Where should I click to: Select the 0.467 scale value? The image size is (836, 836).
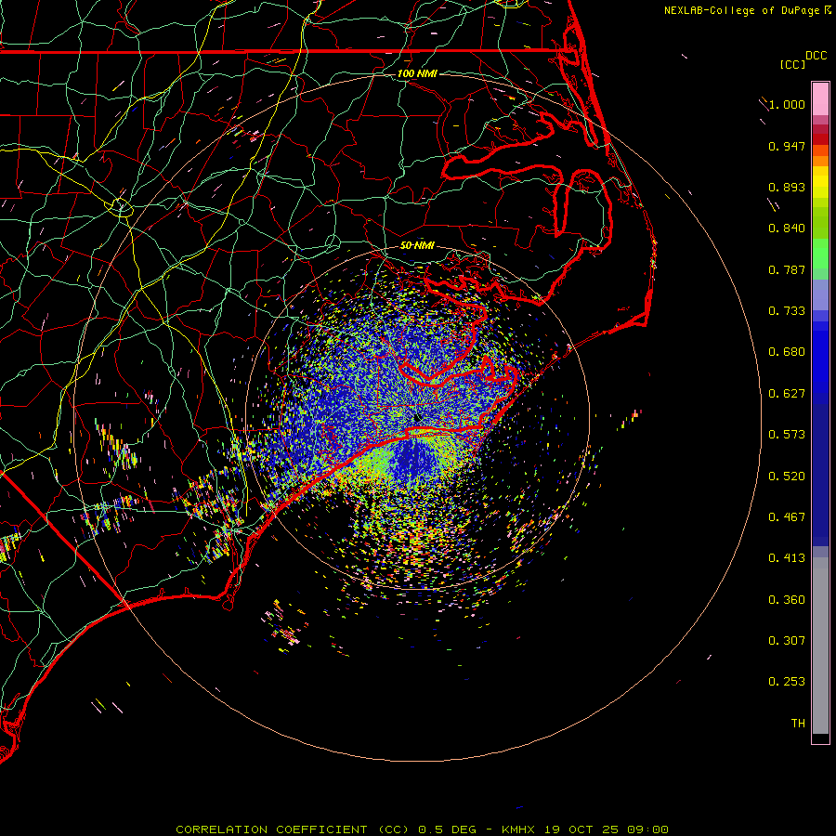point(787,517)
